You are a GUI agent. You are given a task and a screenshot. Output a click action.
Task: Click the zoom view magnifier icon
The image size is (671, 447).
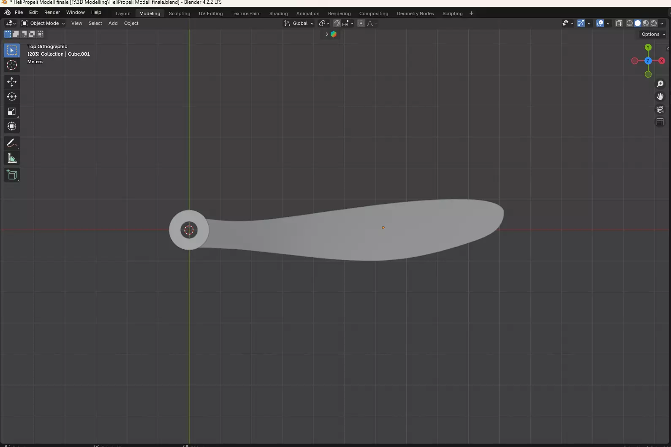click(660, 84)
